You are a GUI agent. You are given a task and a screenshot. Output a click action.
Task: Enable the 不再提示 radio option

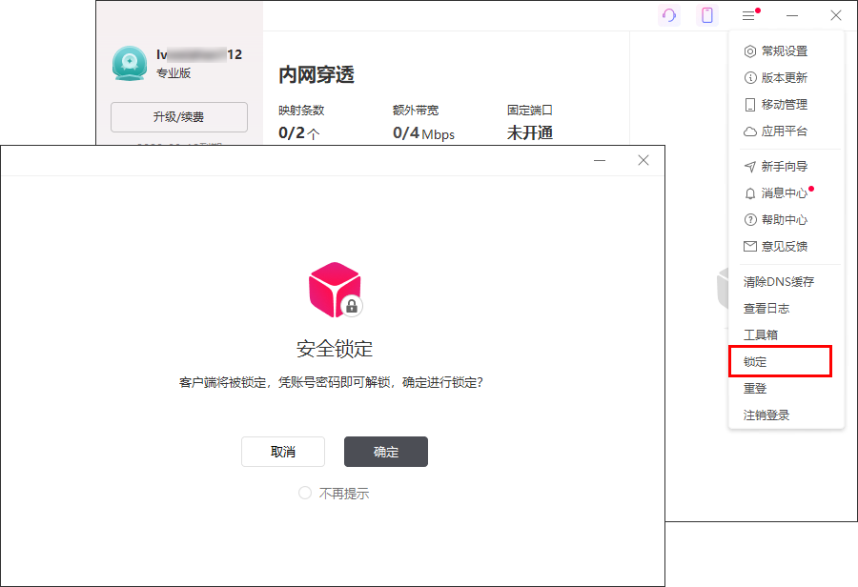click(x=305, y=493)
